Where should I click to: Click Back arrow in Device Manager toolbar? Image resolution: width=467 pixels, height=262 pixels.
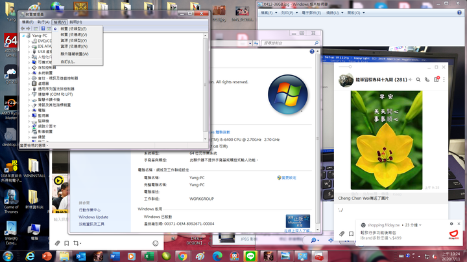pyautogui.click(x=23, y=28)
